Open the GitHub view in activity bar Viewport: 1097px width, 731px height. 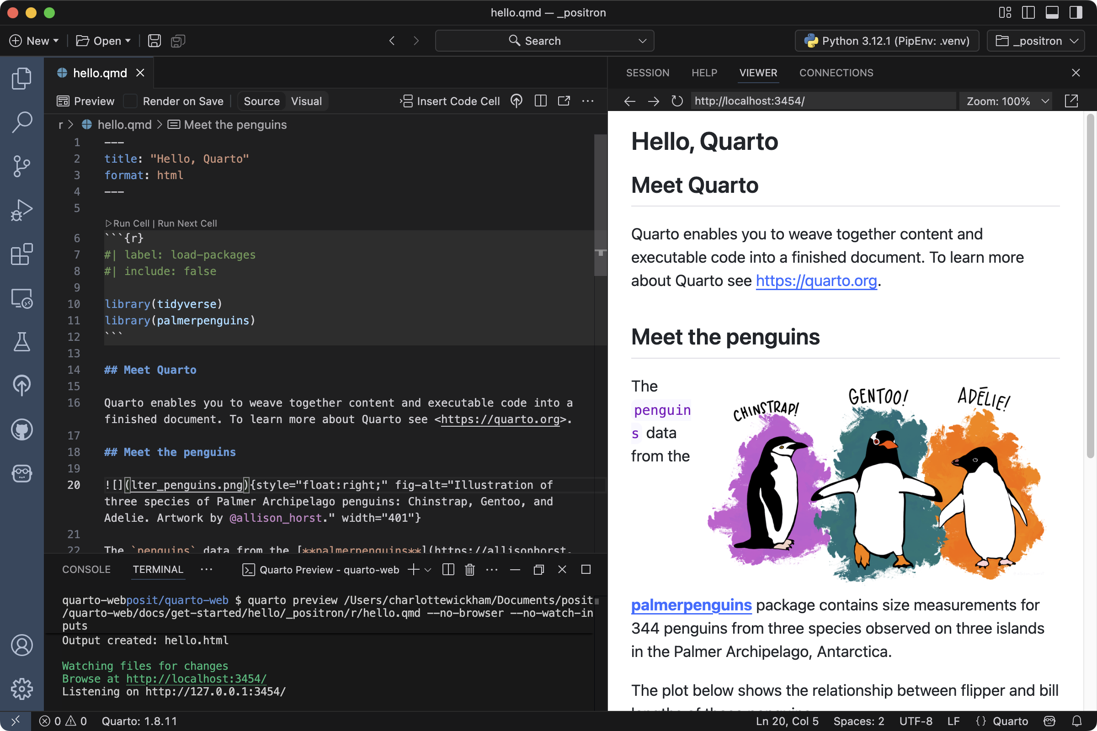pyautogui.click(x=21, y=430)
